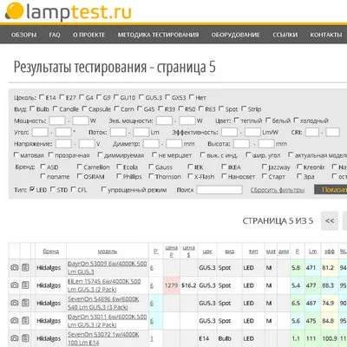
Task: Click efficiency value 100.9
Action: pyautogui.click(x=330, y=338)
